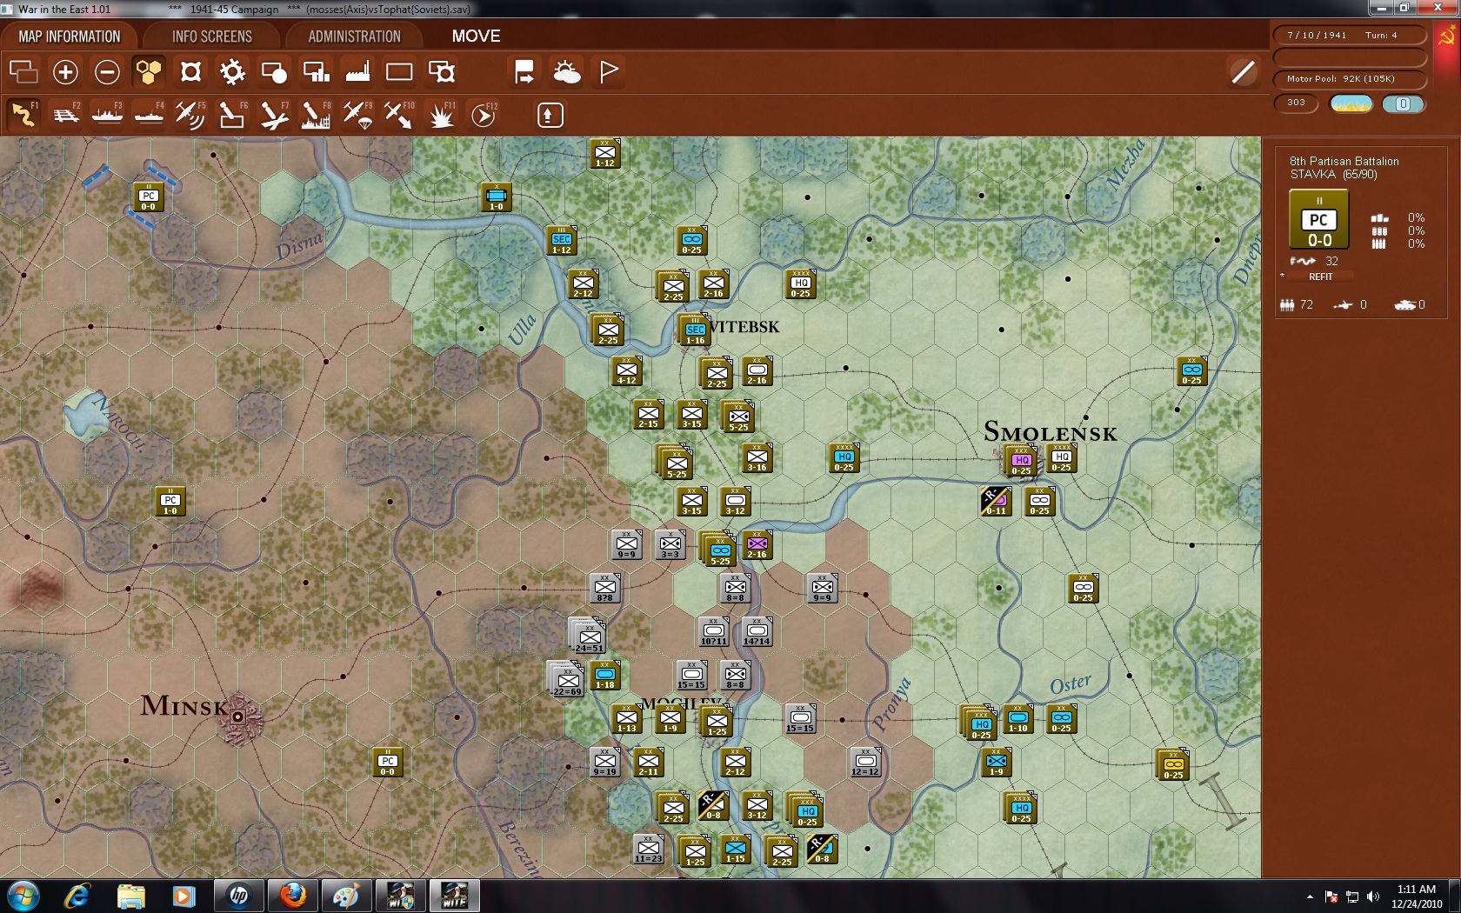
Task: Click the 8th Partisan Battalion name
Action: (x=1344, y=161)
